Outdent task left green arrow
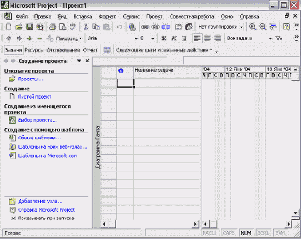 [x=9, y=38]
